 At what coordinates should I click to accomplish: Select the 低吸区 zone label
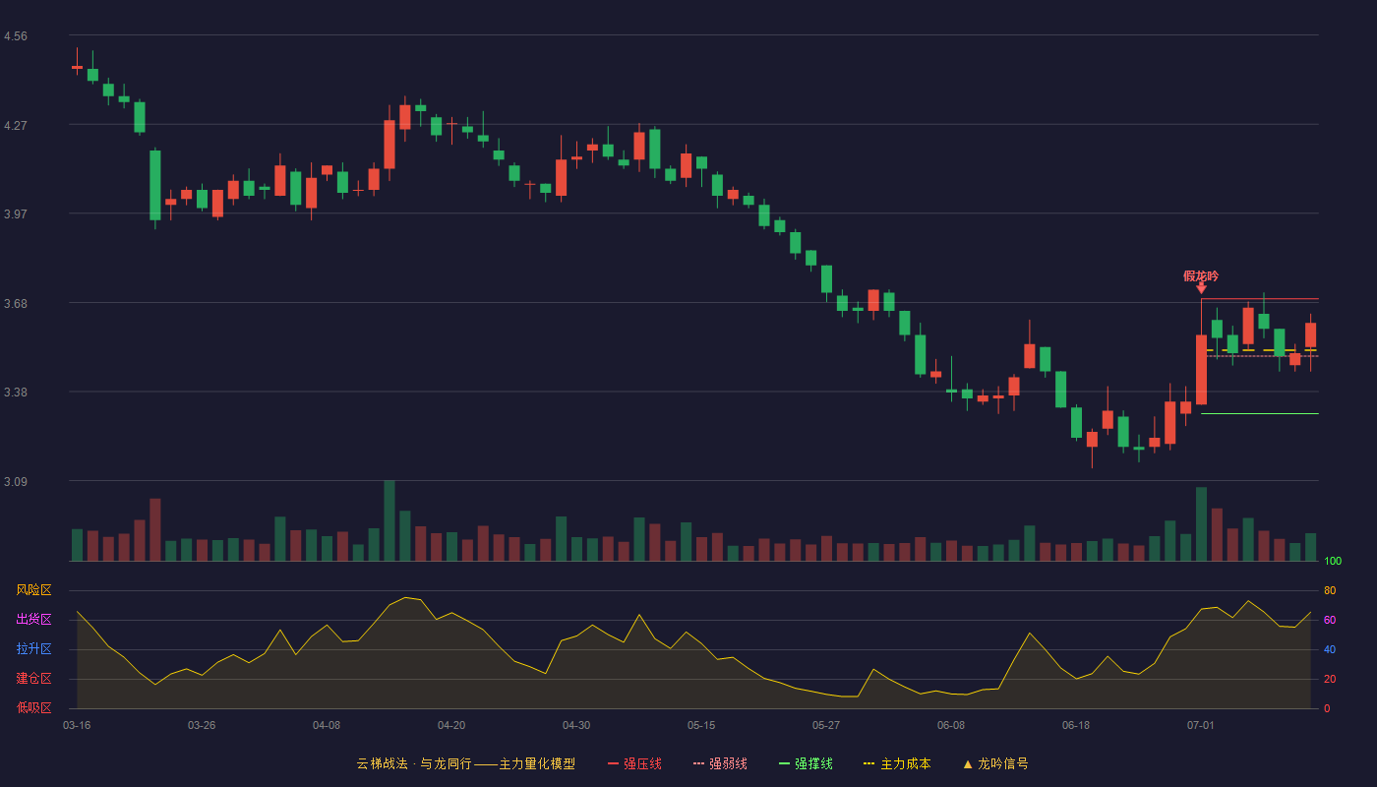[x=33, y=707]
